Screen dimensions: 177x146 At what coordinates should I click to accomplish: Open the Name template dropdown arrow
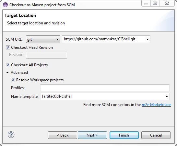point(167,97)
